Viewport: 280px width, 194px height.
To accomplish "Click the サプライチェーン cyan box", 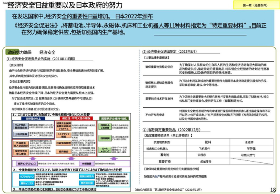I will click(27, 176).
